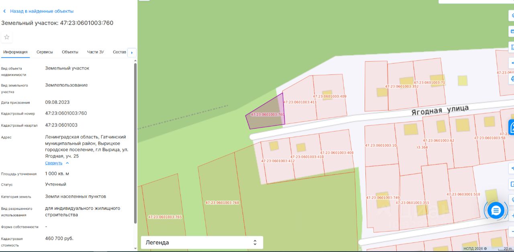
Task: Open the chat support bubble button
Action: (496, 210)
